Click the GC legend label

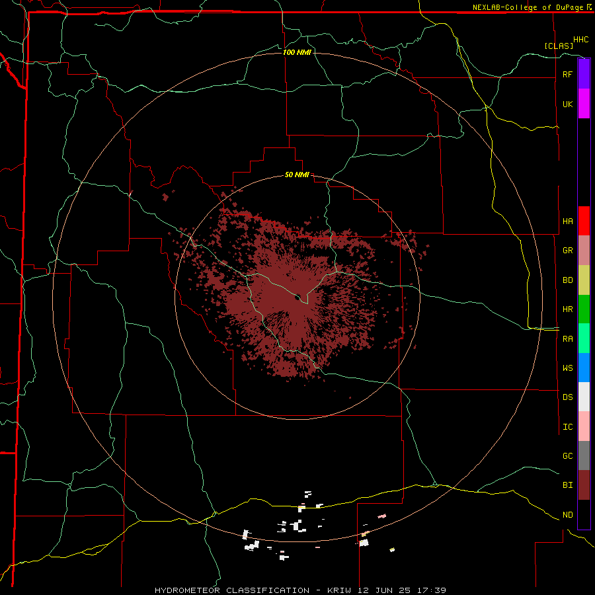567,456
